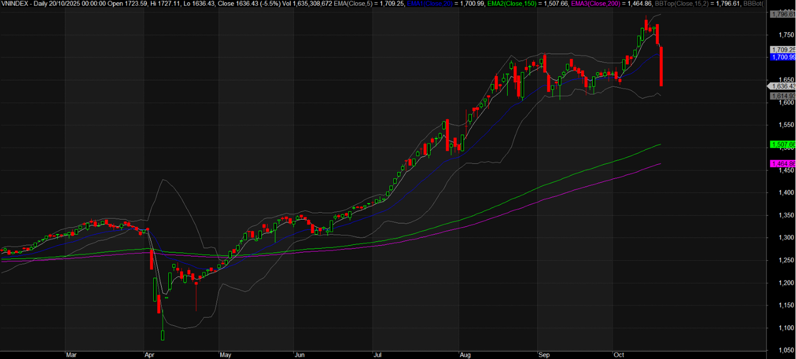Click the blue 1,700.99 price tag
796x359 pixels.
pos(782,57)
